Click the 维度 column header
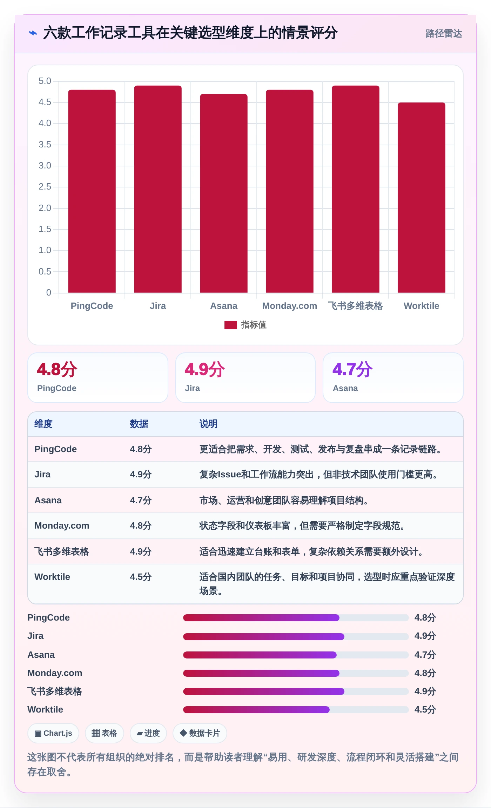This screenshot has height=808, width=491. pos(43,424)
